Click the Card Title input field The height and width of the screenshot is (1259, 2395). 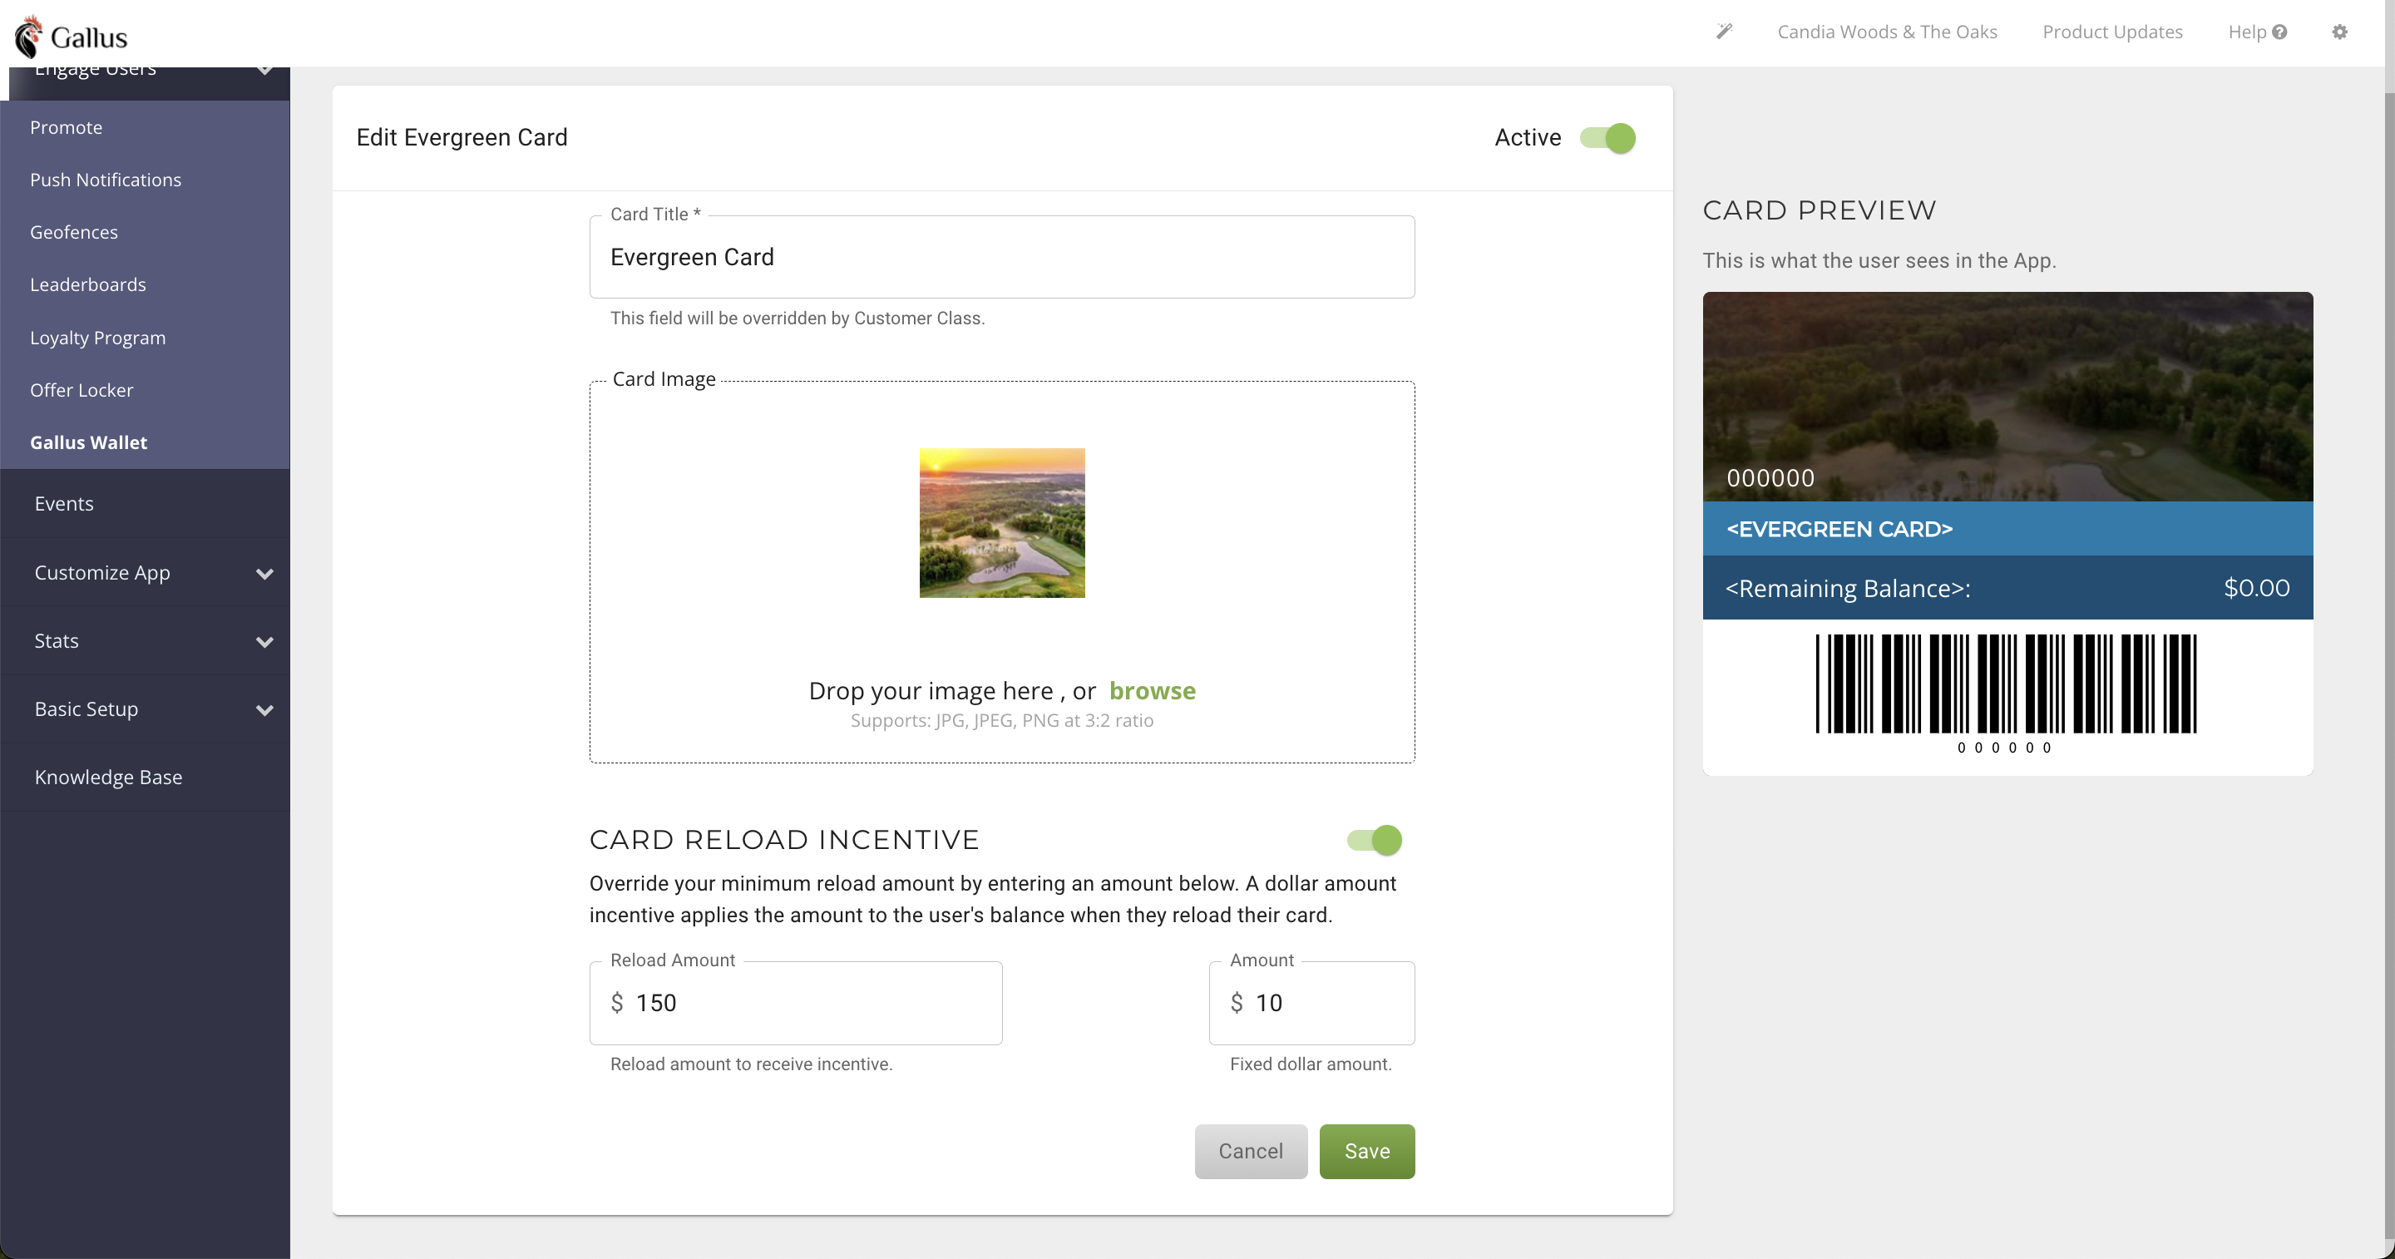click(x=1002, y=258)
